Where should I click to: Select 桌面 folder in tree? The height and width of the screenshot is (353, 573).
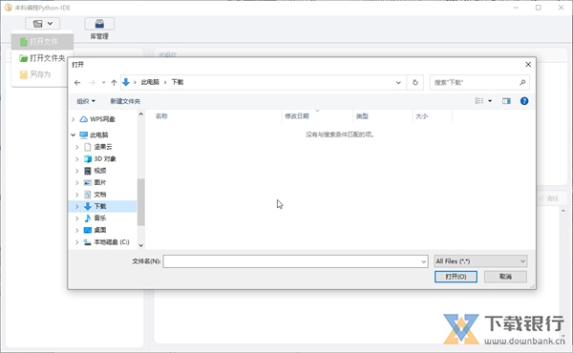[99, 230]
